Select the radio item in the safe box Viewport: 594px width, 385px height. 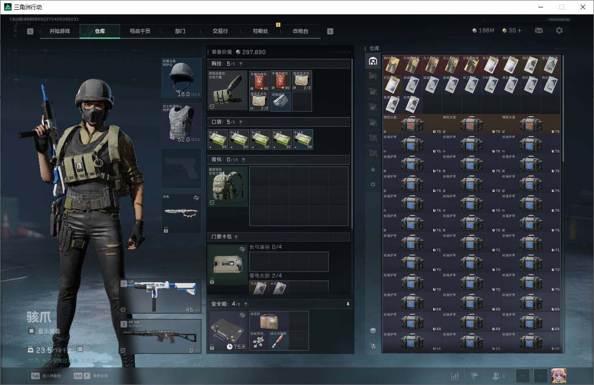(270, 321)
